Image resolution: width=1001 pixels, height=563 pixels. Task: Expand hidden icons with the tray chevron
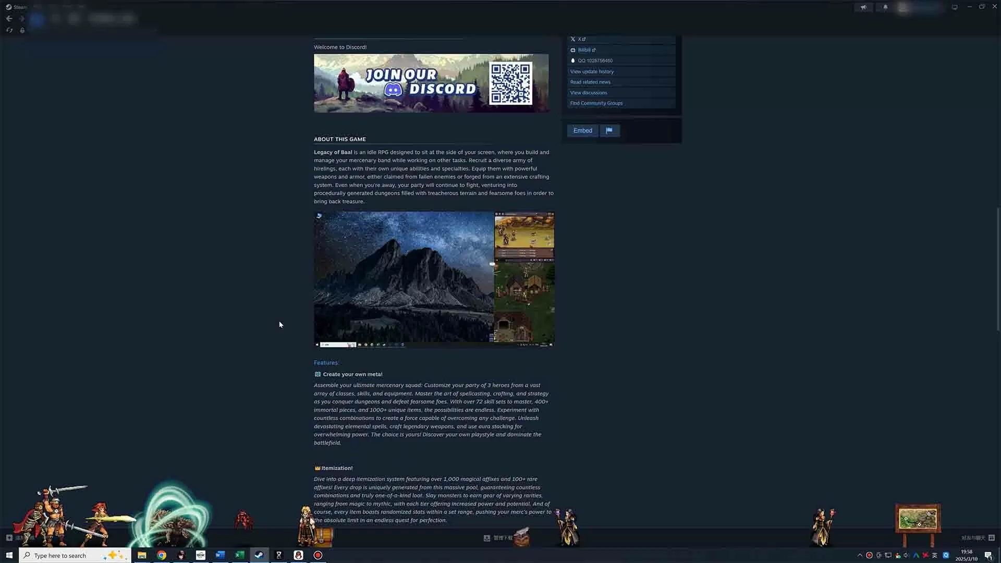pos(861,555)
